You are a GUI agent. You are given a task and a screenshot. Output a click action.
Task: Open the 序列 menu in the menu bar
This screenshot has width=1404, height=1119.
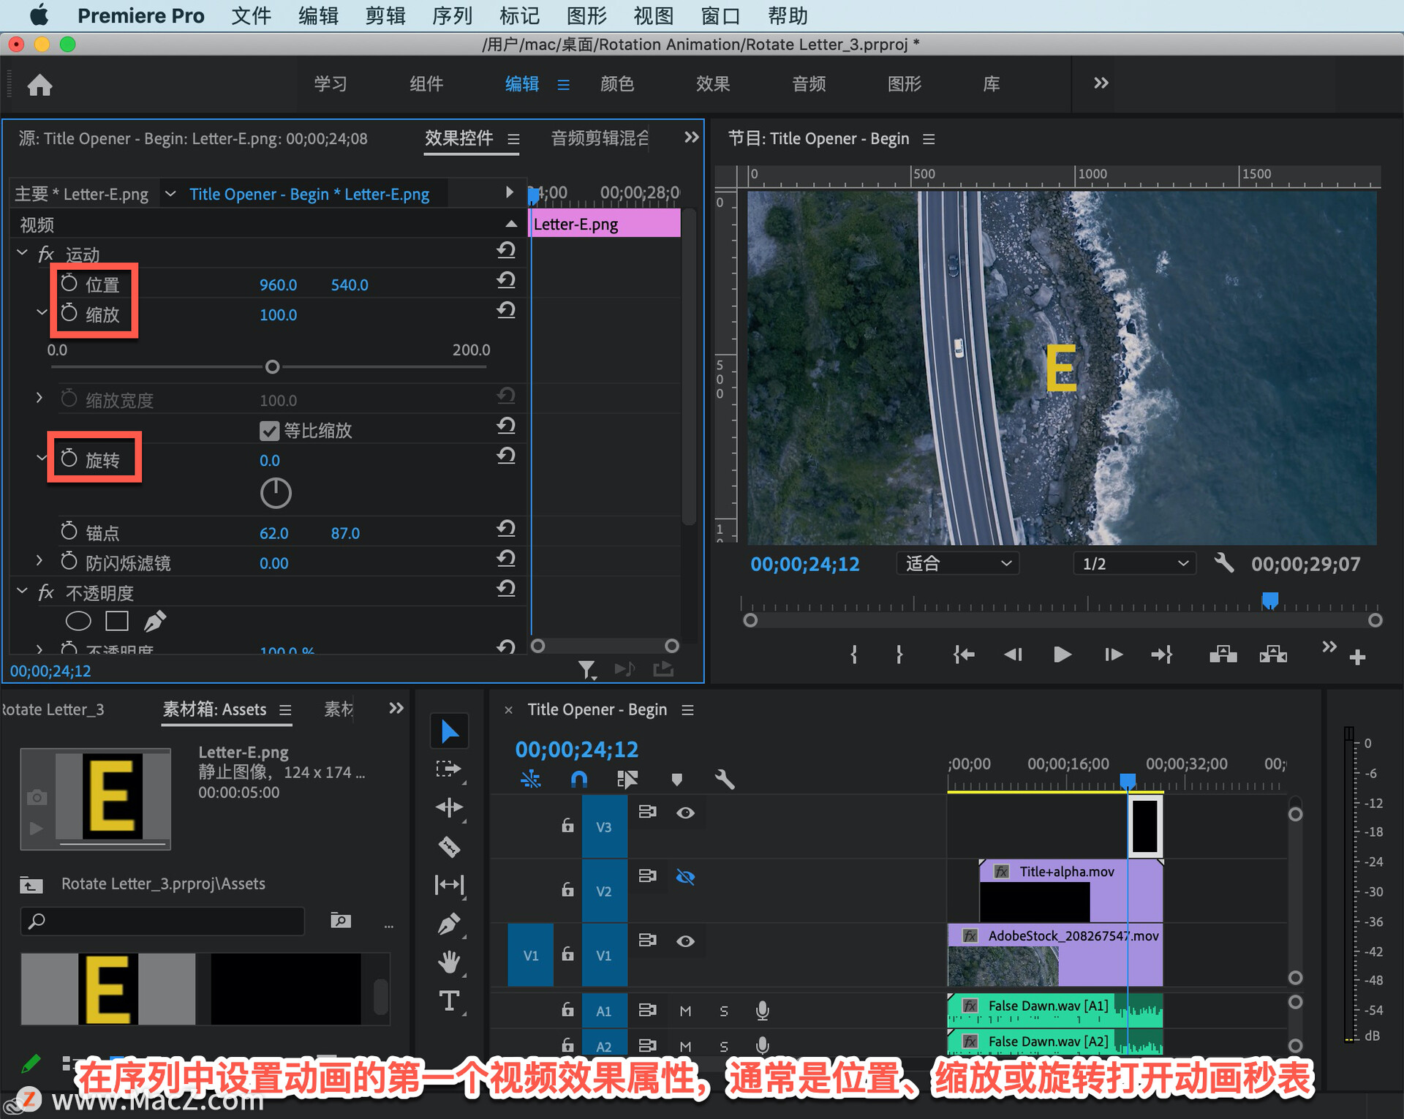pos(451,15)
